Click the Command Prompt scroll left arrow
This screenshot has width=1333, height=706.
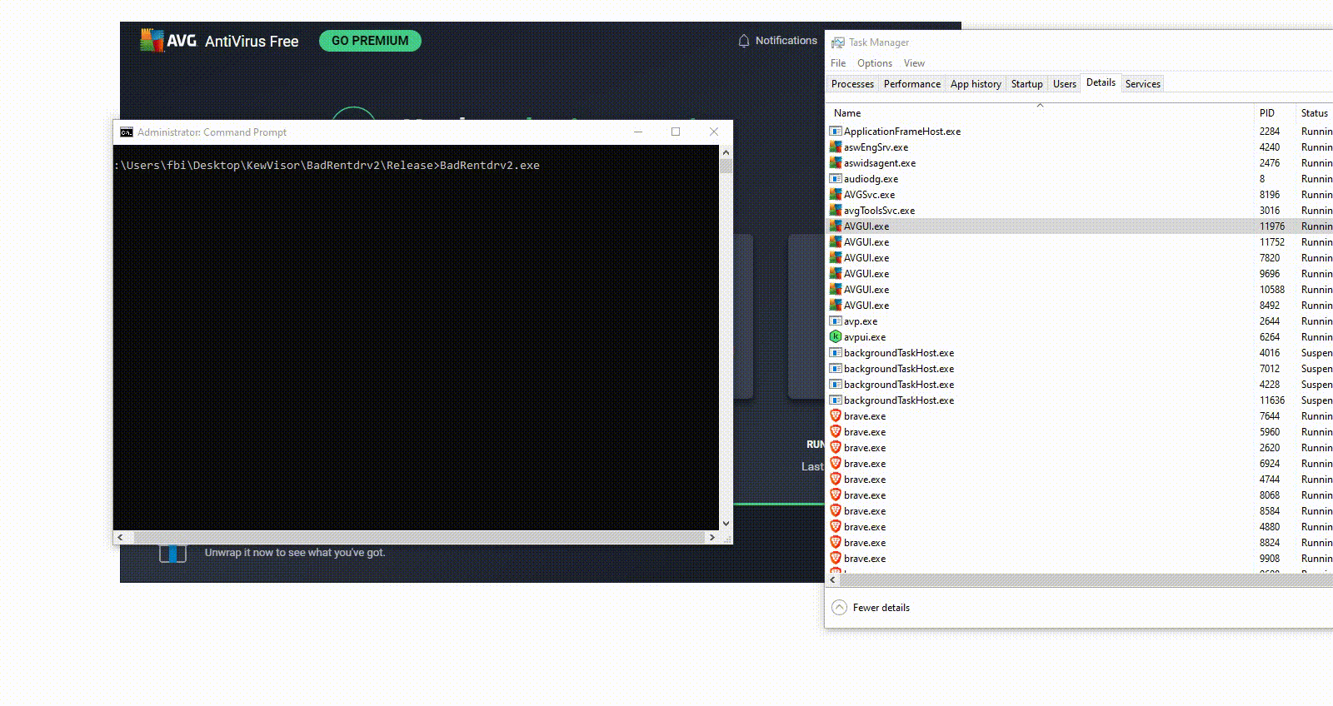click(x=121, y=538)
